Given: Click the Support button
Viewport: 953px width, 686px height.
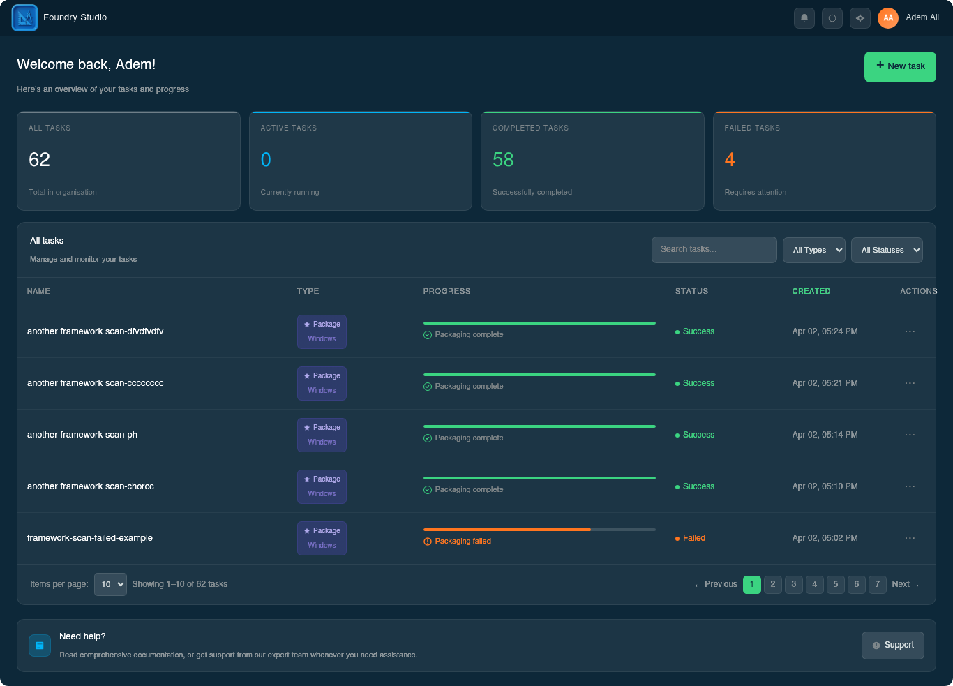Looking at the screenshot, I should [x=893, y=646].
